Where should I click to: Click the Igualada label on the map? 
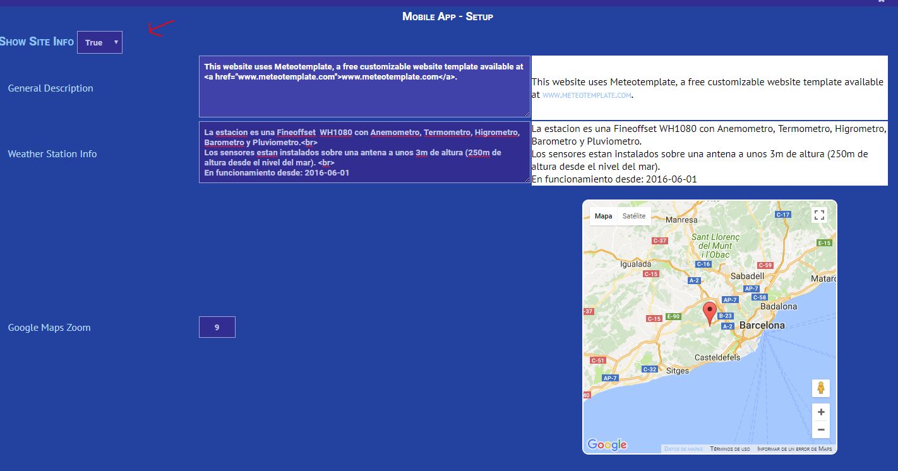click(636, 264)
